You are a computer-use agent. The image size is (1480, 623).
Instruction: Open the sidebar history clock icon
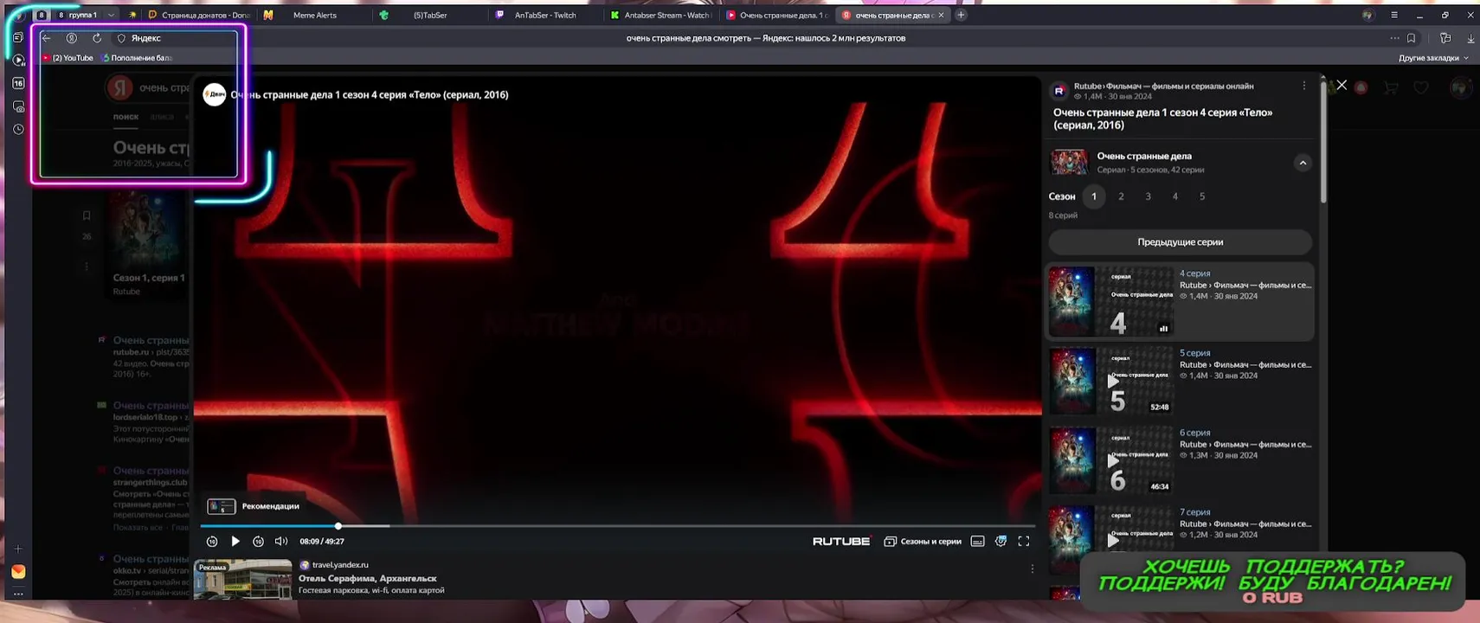point(18,129)
